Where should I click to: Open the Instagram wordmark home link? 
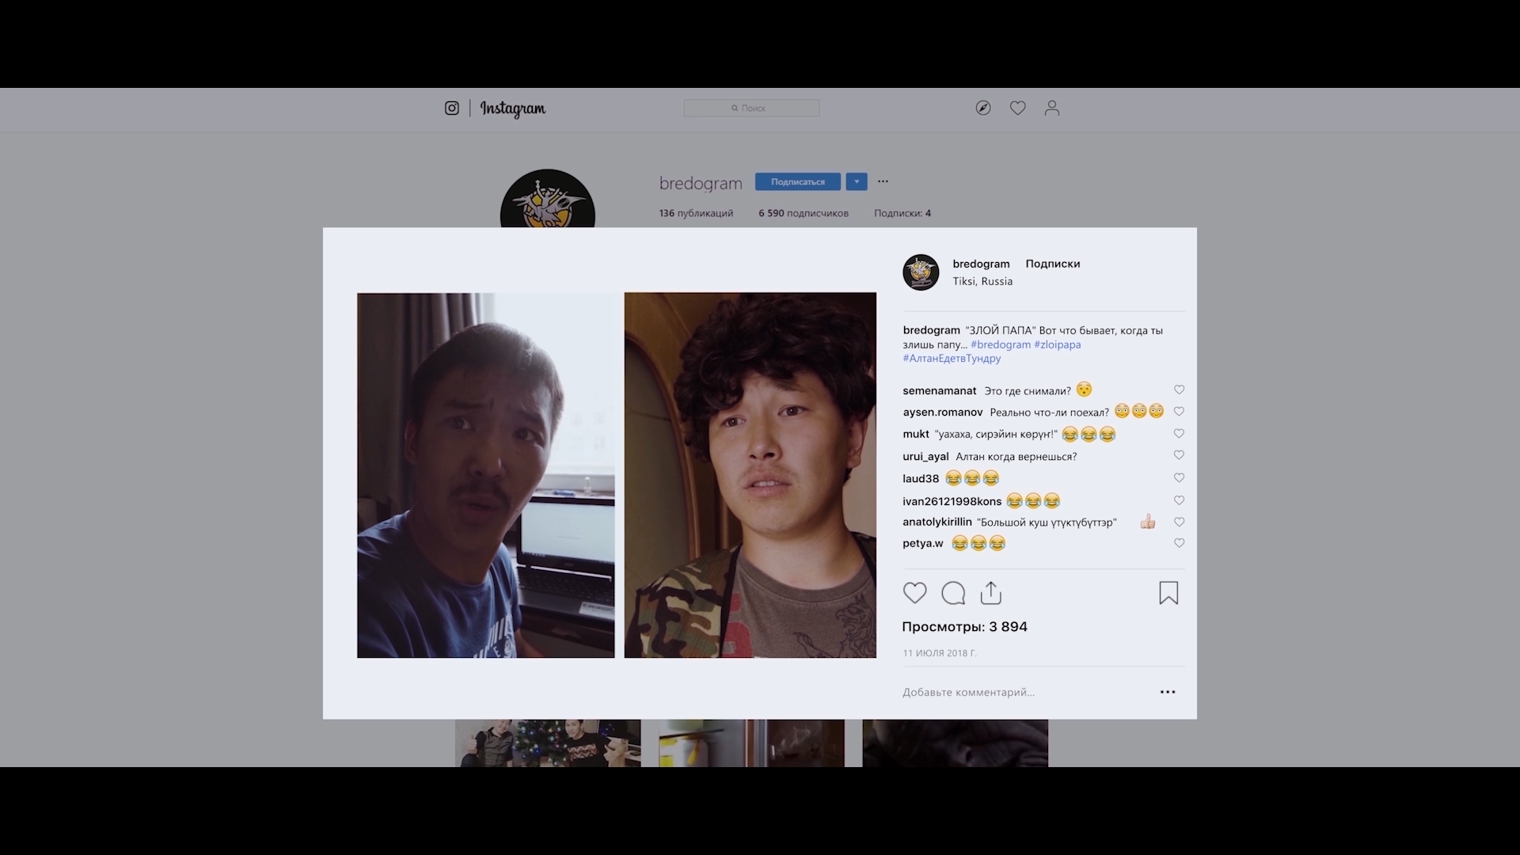point(512,108)
